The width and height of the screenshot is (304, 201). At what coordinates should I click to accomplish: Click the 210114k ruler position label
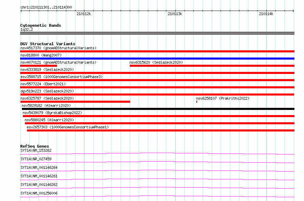(266, 14)
